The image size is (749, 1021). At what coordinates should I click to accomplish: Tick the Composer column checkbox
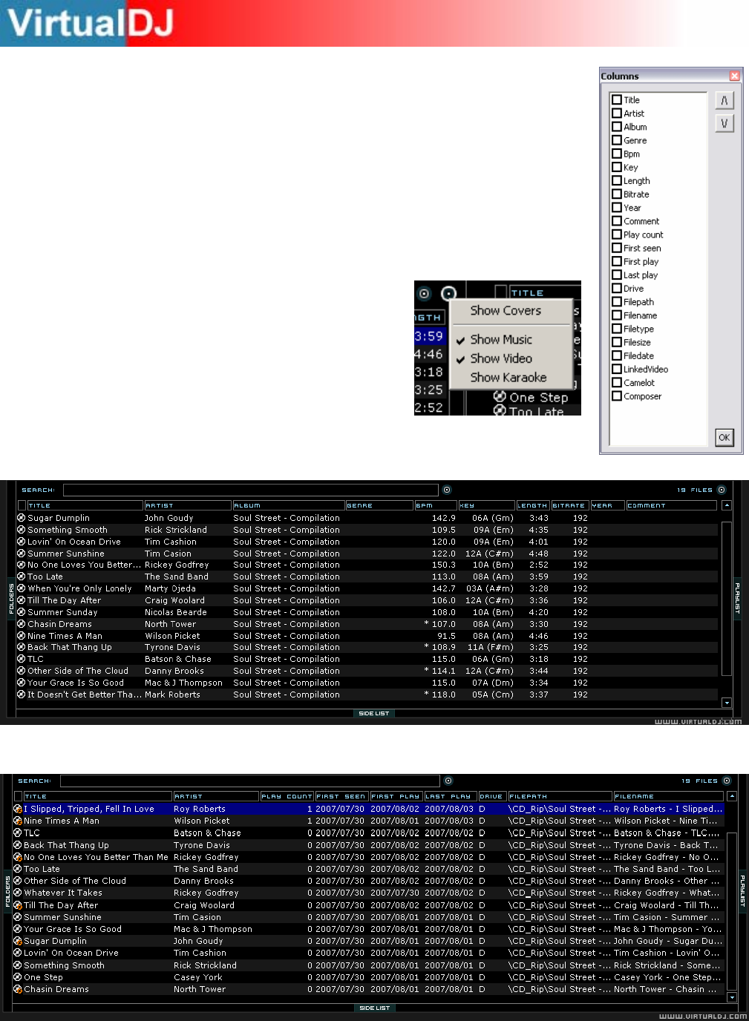click(617, 395)
